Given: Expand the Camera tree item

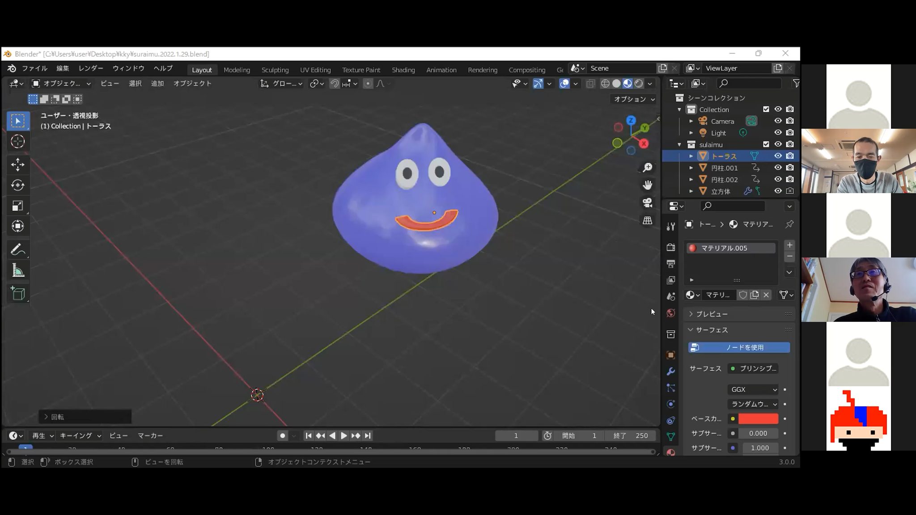Looking at the screenshot, I should 691,121.
